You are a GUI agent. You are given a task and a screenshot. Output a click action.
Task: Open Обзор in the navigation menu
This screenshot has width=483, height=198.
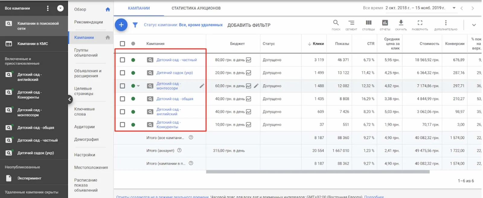[x=80, y=9]
